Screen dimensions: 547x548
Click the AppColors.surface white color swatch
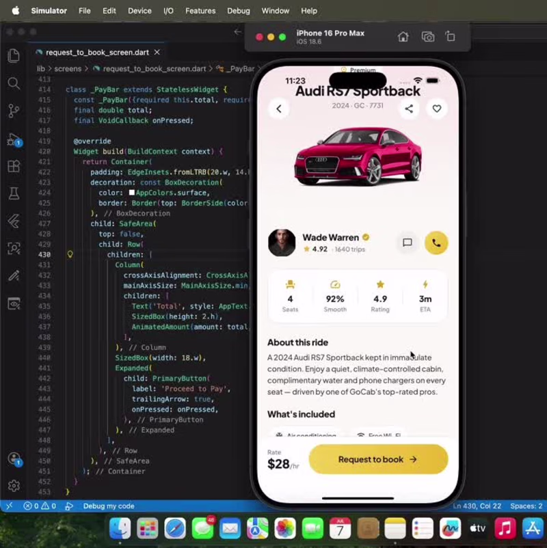coord(132,193)
